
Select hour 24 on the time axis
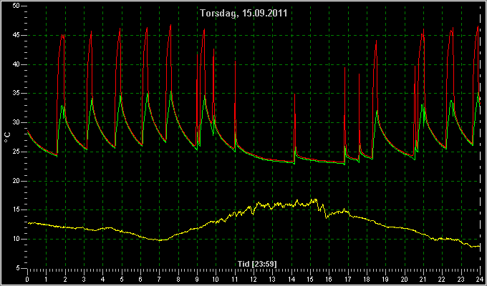click(480, 279)
